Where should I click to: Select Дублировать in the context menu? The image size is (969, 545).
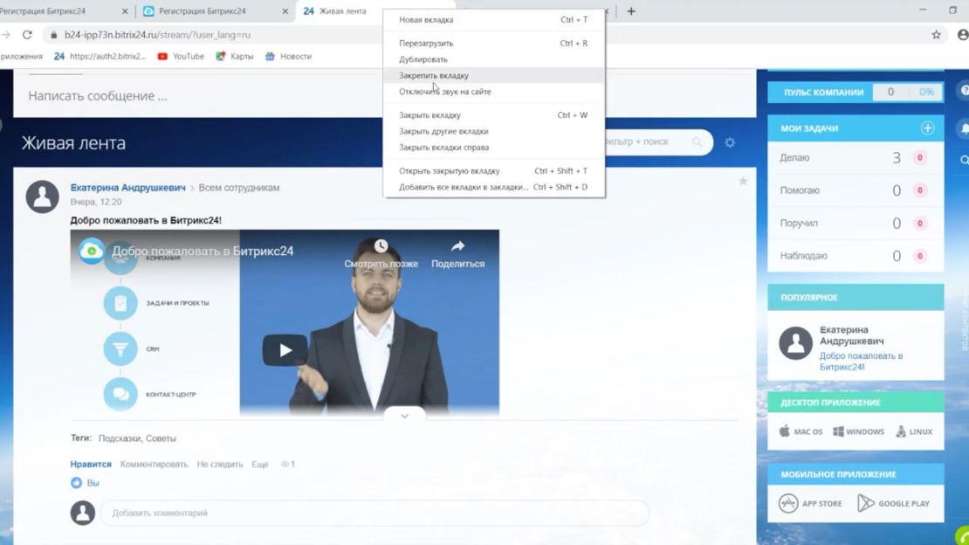(494, 59)
